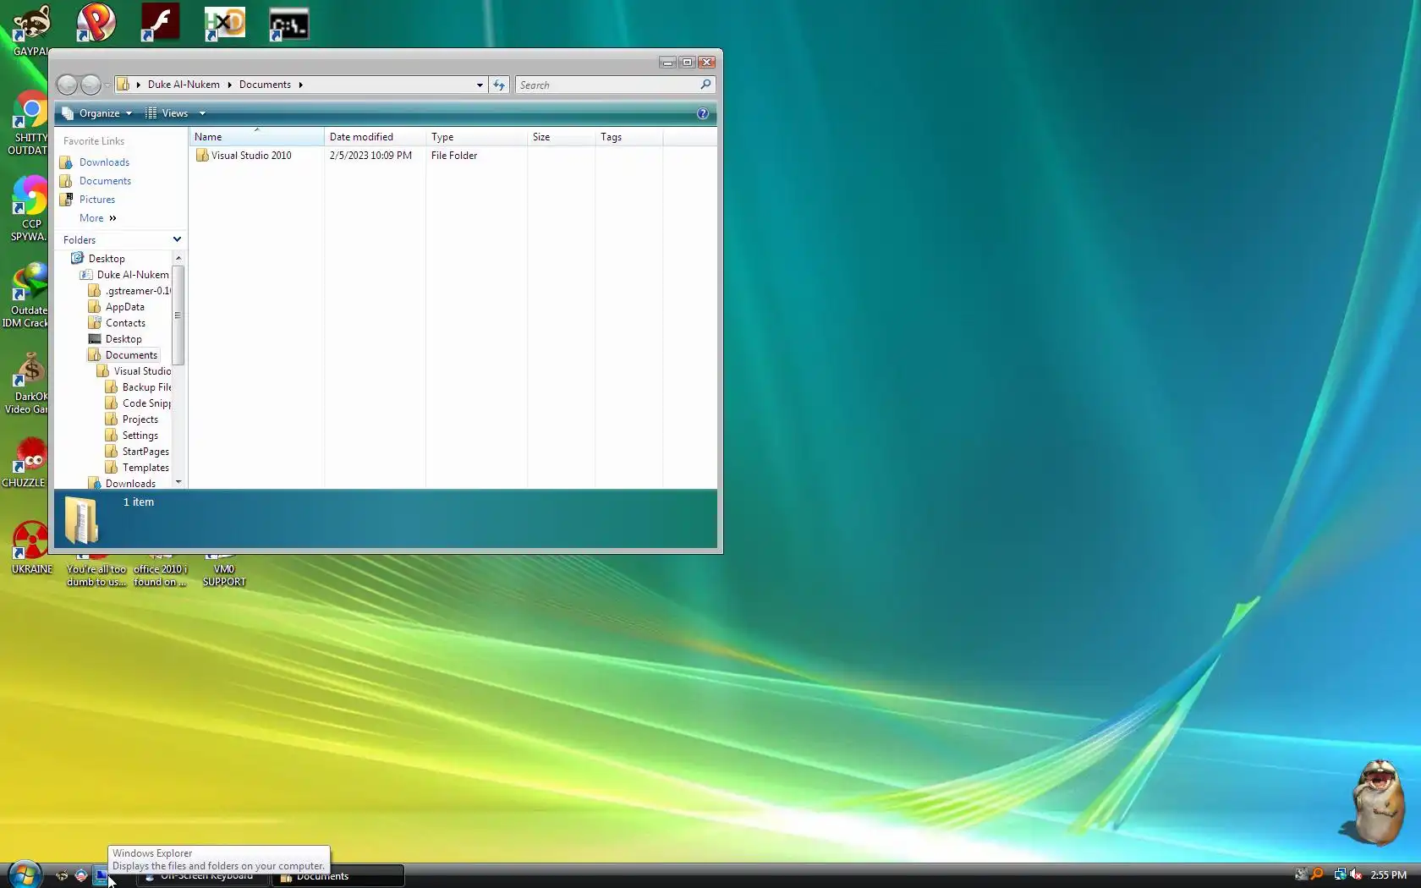Select Code Snippets folder in the tree
Viewport: 1421px width, 888px height.
point(146,403)
